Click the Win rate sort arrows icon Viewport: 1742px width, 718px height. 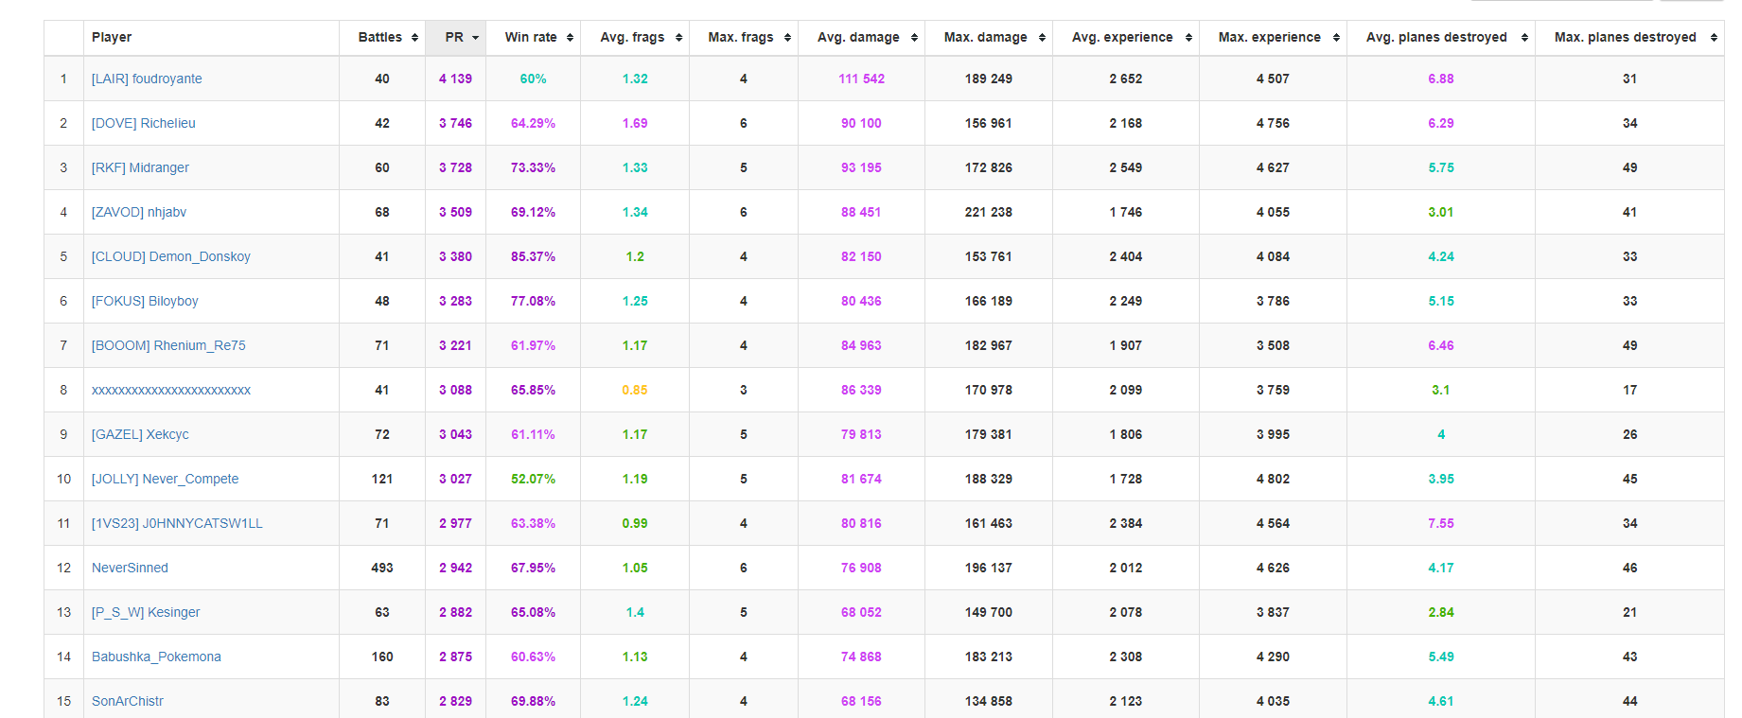(570, 38)
